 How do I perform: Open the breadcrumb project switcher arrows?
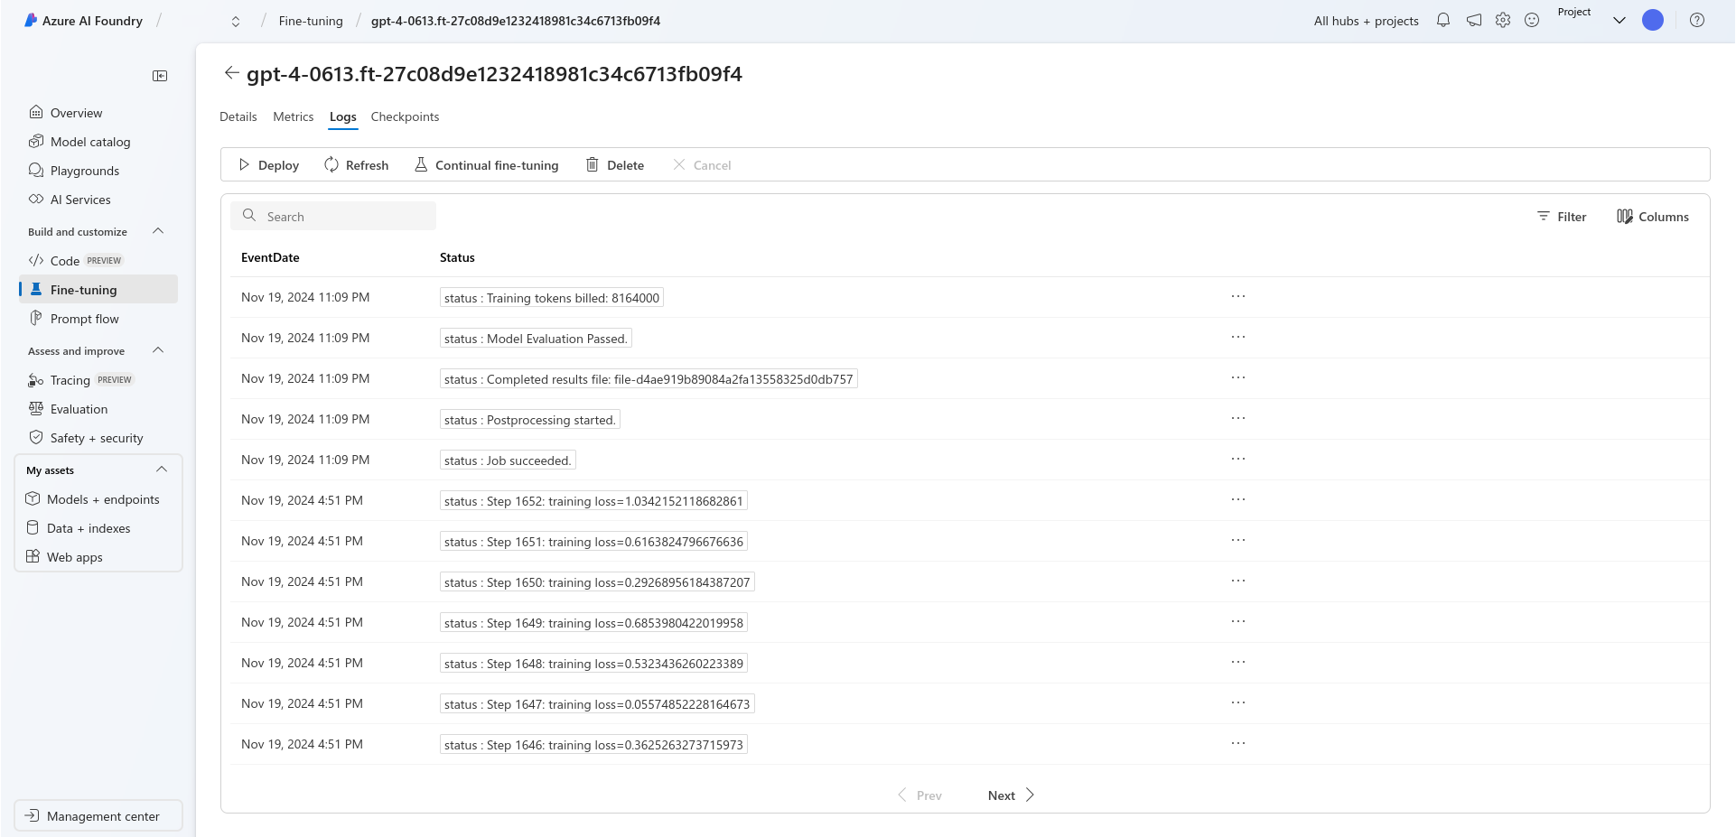tap(236, 22)
